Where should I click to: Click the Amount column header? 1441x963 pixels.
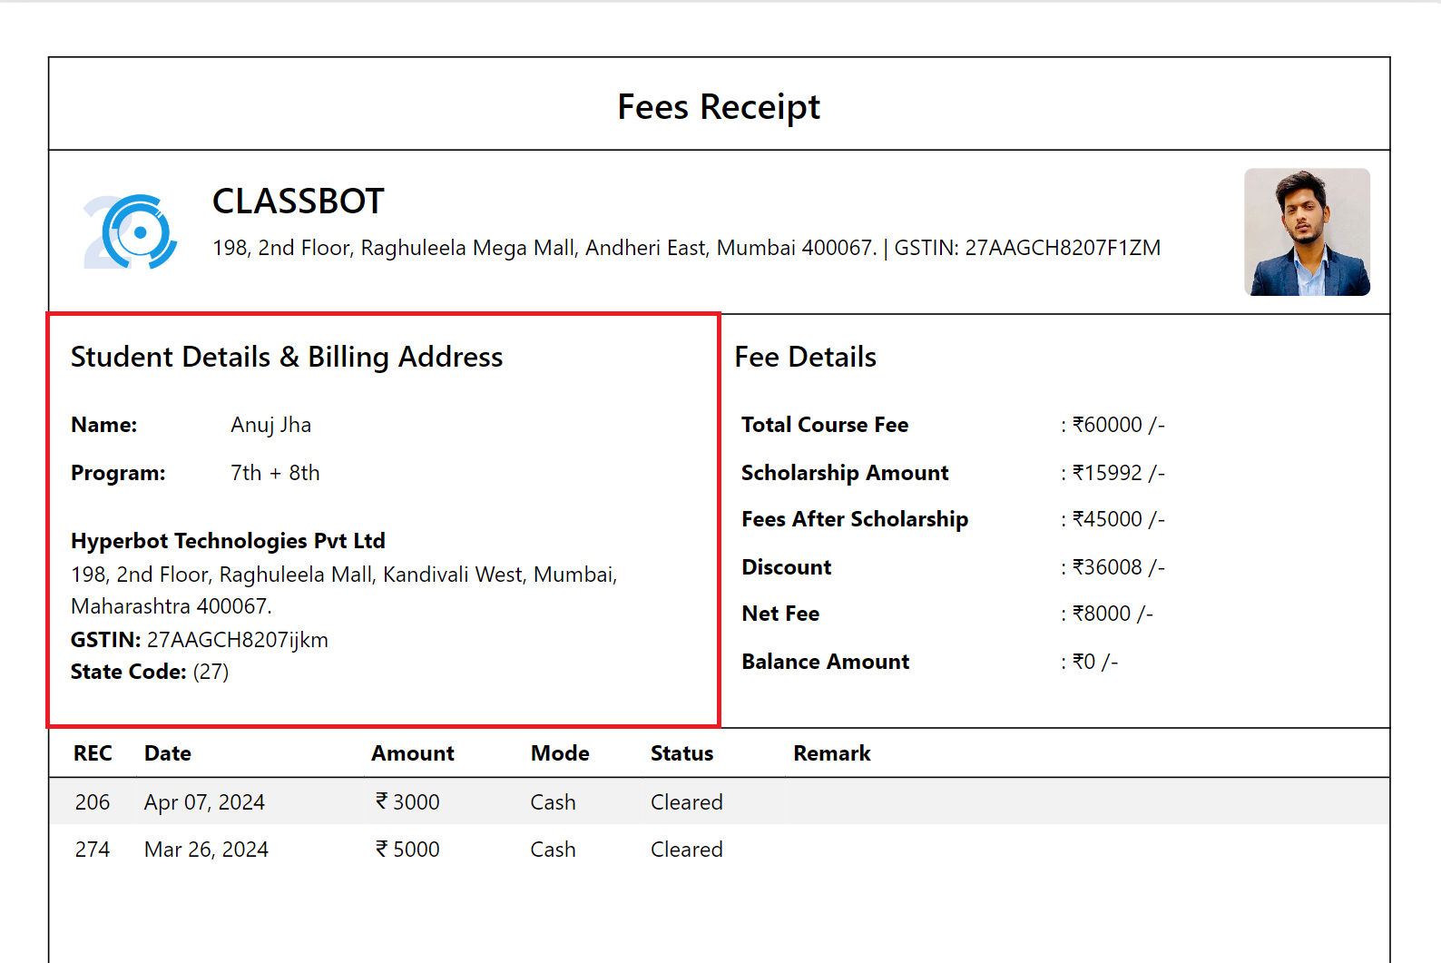(413, 753)
